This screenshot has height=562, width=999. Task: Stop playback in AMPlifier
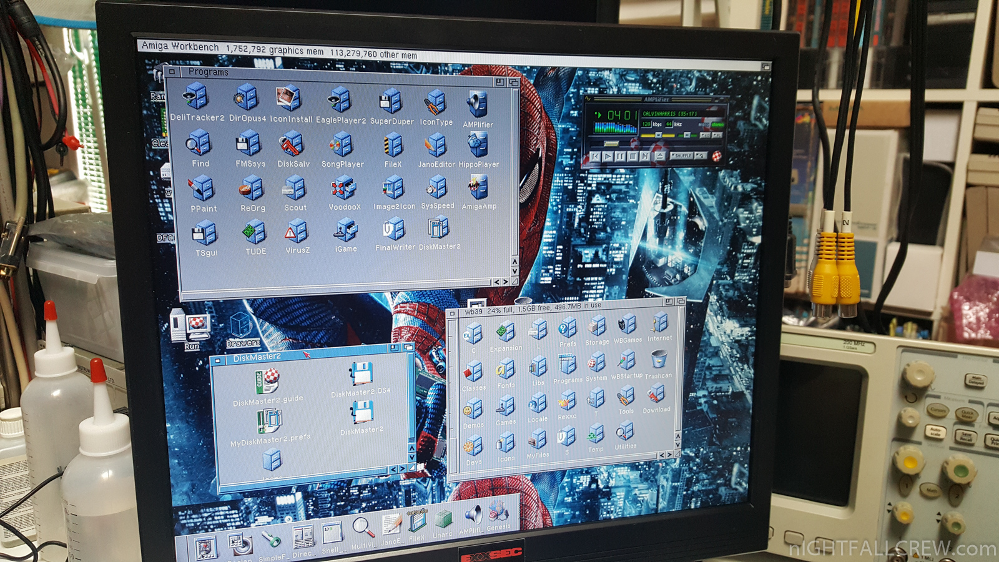click(632, 156)
